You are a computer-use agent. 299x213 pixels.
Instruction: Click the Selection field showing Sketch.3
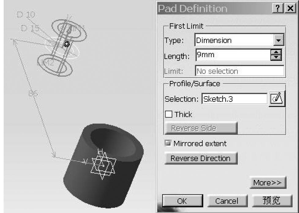tap(234, 99)
